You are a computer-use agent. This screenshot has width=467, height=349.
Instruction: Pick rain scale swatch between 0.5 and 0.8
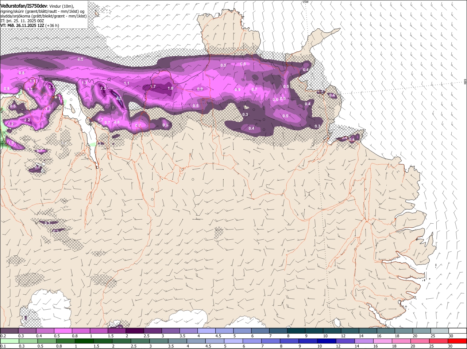click(47, 341)
